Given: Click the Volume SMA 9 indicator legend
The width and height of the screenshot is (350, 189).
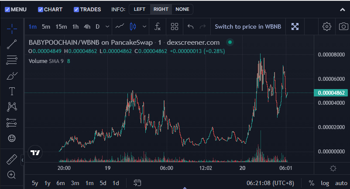Looking at the screenshot, I should pyautogui.click(x=46, y=61).
